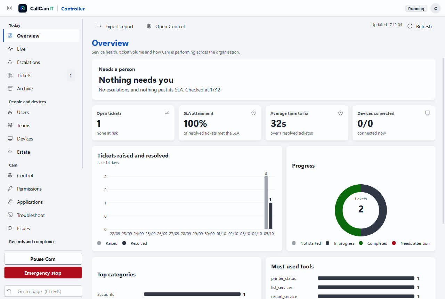Screen dimensions: 445x299
Task: Click the Issues bug icon in sidebar
Action: pyautogui.click(x=10, y=228)
